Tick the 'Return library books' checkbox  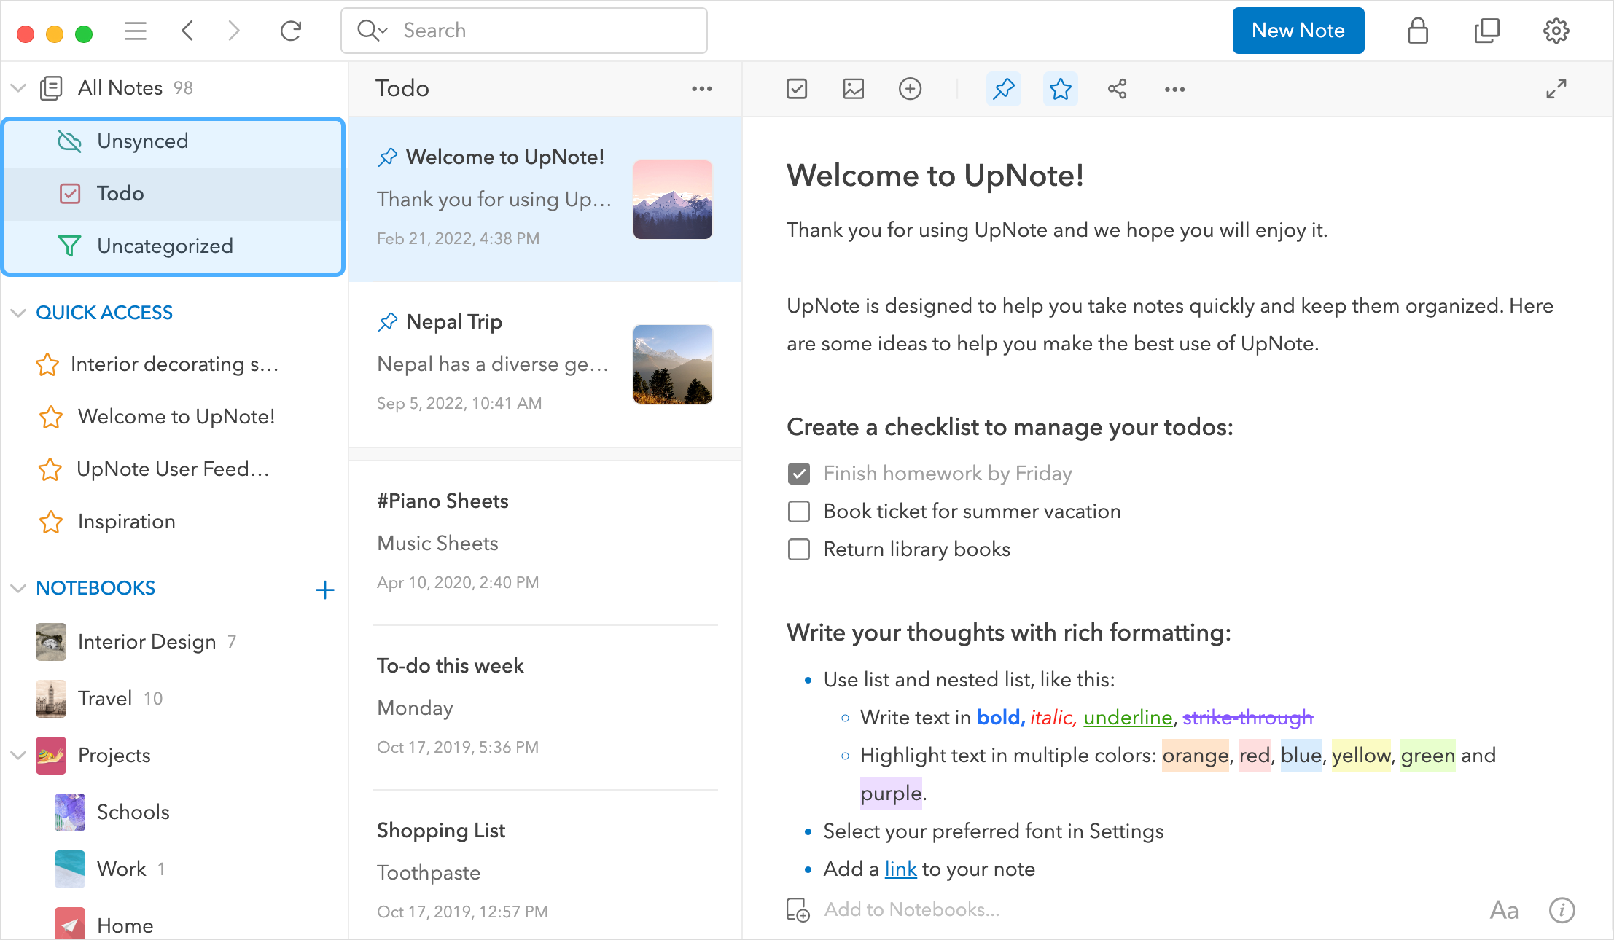799,549
